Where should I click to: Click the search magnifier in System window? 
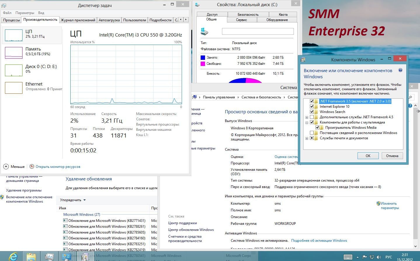point(410,97)
